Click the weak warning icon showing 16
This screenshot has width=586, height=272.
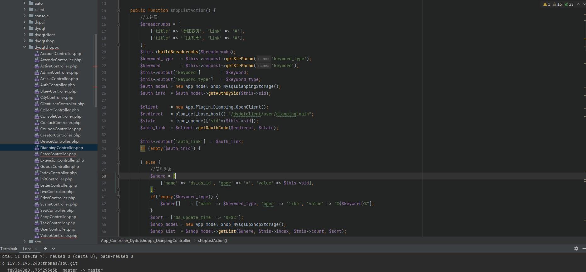click(555, 4)
